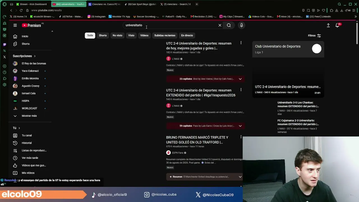Viewport: 359px width, 202px height.
Task: Open the ESPN Fans channel link
Action: click(178, 153)
